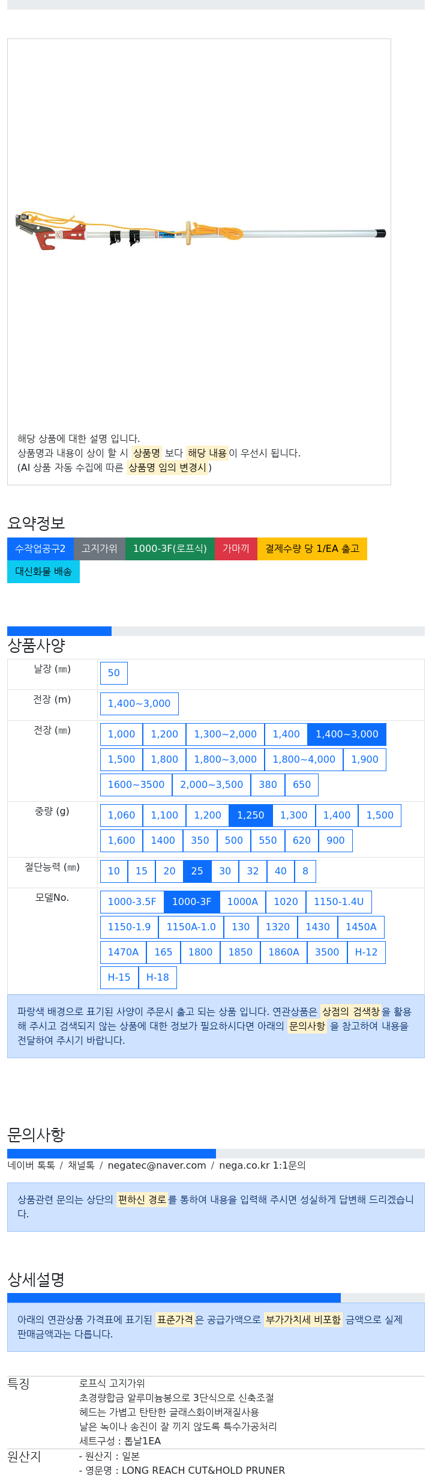Viewport: 432px width, 1478px height.
Task: Select the red 가마끼 brand tag
Action: coord(236,549)
